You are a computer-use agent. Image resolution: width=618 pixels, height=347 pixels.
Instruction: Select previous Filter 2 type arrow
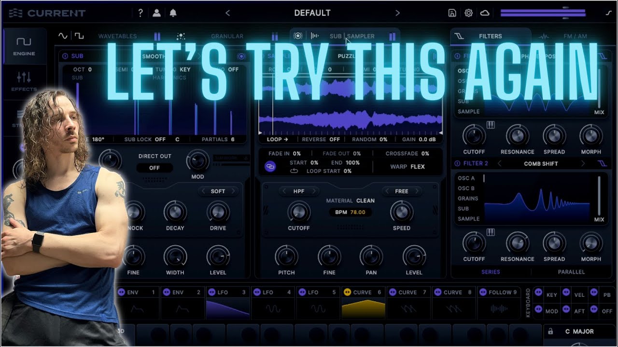pyautogui.click(x=499, y=163)
